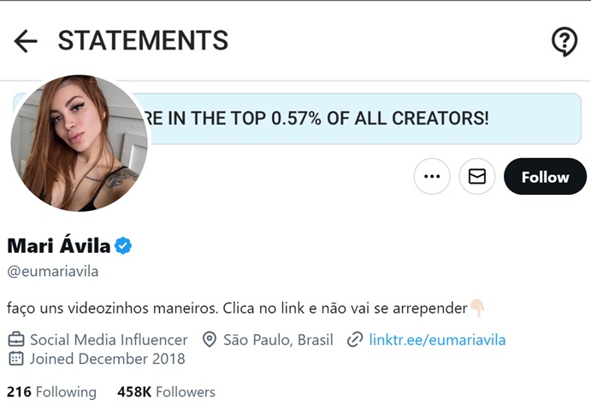Open the help question-mark bubble icon
This screenshot has width=591, height=405.
pos(564,41)
